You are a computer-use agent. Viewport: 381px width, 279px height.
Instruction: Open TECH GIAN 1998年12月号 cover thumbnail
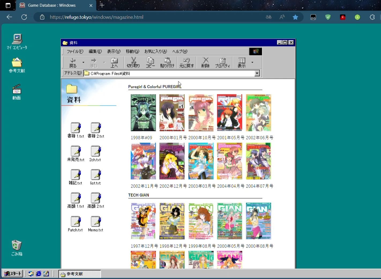[172, 221]
